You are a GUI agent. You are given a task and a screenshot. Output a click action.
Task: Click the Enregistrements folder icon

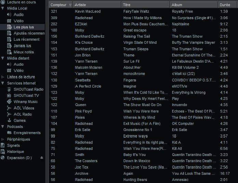pos(10,133)
